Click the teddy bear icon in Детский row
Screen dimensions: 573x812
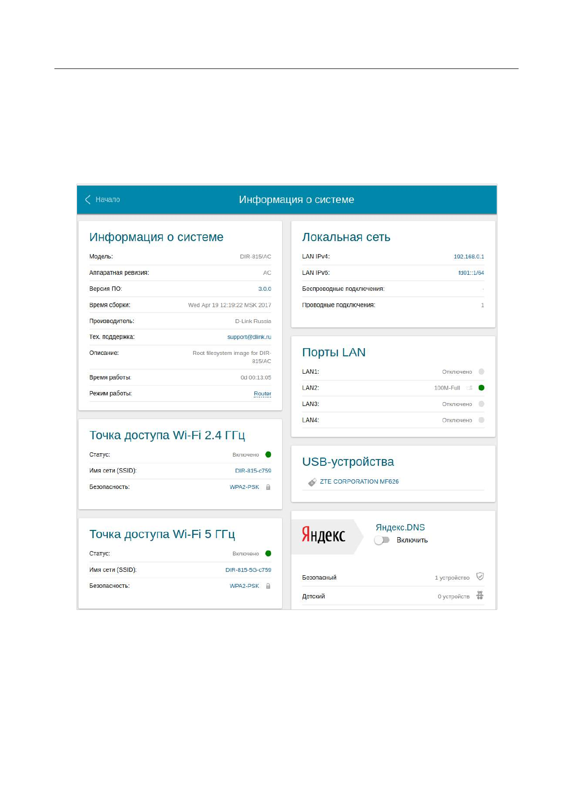tap(480, 595)
